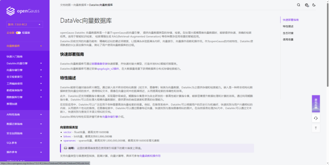This screenshot has width=329, height=165.
Task: Click the DataVec向量数据库 breadcrumb text
Action: (101, 5)
